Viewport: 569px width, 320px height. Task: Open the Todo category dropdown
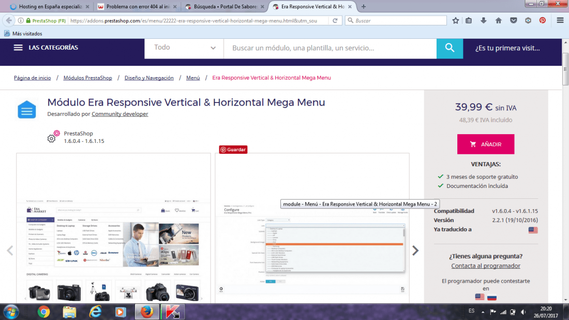click(x=184, y=48)
